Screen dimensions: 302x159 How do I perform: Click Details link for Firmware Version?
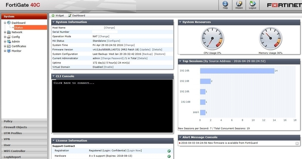pyautogui.click(x=157, y=49)
